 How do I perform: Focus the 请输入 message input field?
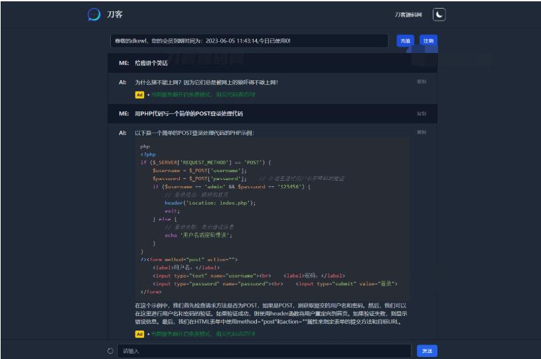point(266,351)
